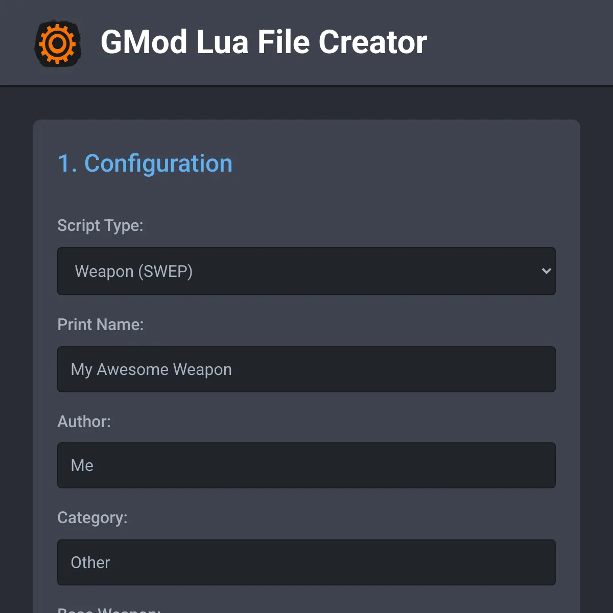Click the Script Type dropdown chevron arrow
The width and height of the screenshot is (613, 613).
[546, 271]
